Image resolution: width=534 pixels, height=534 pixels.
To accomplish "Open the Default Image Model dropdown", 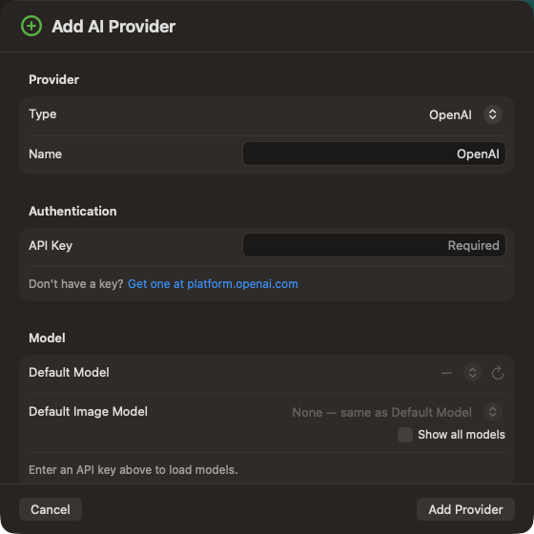I will tap(492, 412).
